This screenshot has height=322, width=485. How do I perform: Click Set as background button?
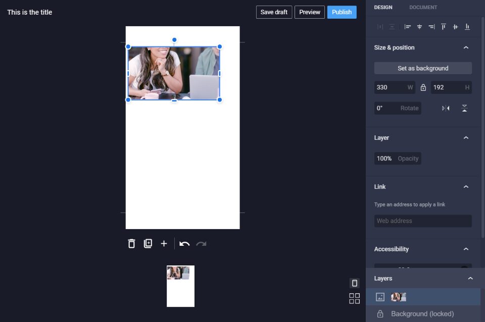(x=423, y=68)
